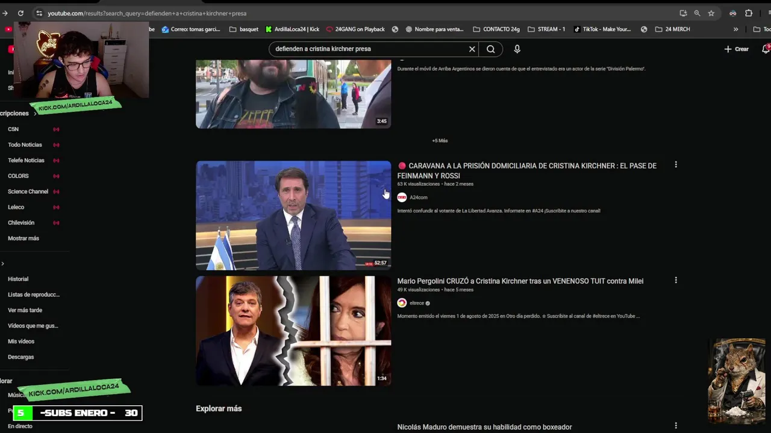Viewport: 771px width, 433px height.
Task: Click the youtube.com address bar
Action: pos(355,13)
